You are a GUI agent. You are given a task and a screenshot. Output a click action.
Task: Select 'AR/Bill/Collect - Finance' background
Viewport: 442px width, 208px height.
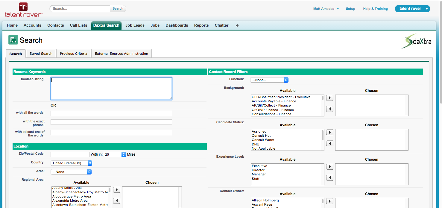271,105
